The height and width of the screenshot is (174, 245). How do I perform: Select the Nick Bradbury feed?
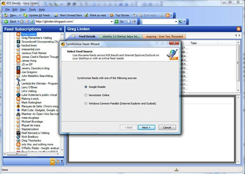(30, 137)
